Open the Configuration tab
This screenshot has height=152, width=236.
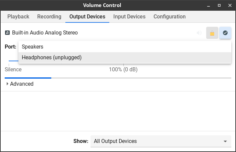tap(170, 17)
